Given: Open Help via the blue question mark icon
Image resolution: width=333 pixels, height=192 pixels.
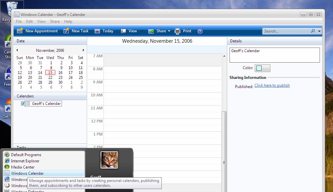Looking at the screenshot, I should pyautogui.click(x=200, y=31).
